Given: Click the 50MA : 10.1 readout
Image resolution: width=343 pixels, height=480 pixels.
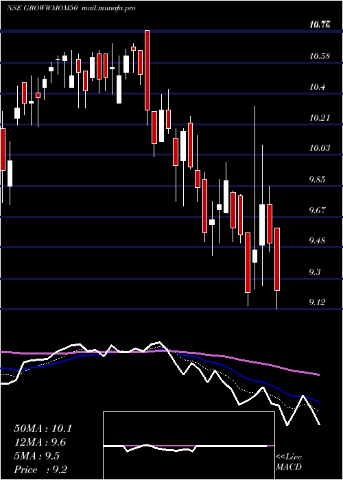Looking at the screenshot, I should point(43,429).
